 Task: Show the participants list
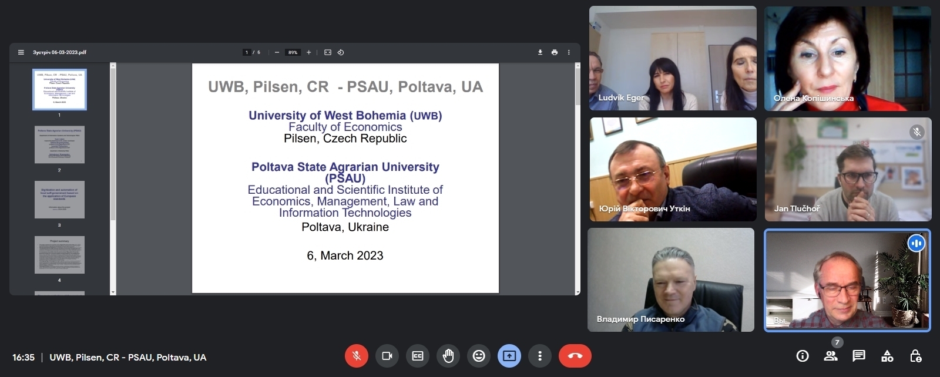click(x=831, y=356)
